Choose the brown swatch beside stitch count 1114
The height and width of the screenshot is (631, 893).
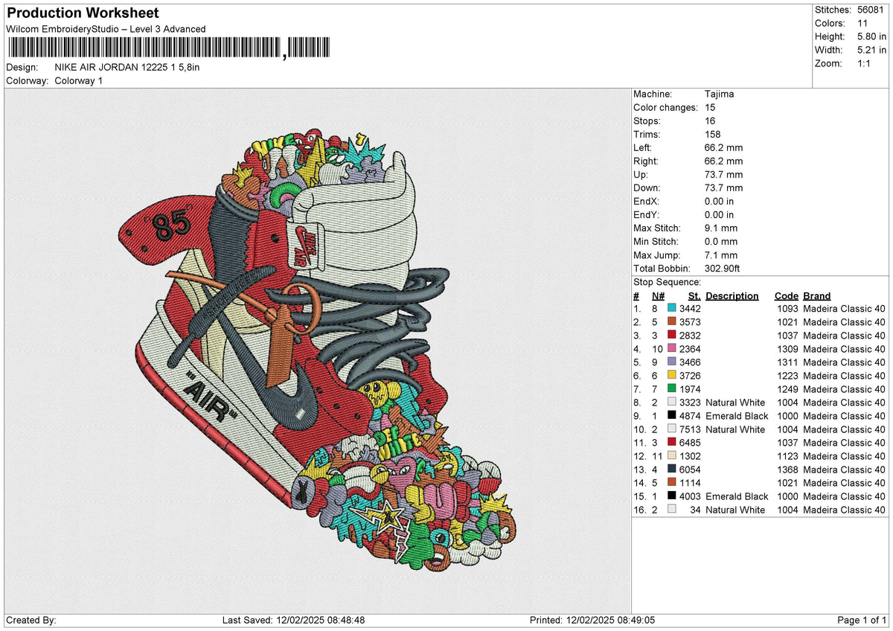tap(672, 482)
